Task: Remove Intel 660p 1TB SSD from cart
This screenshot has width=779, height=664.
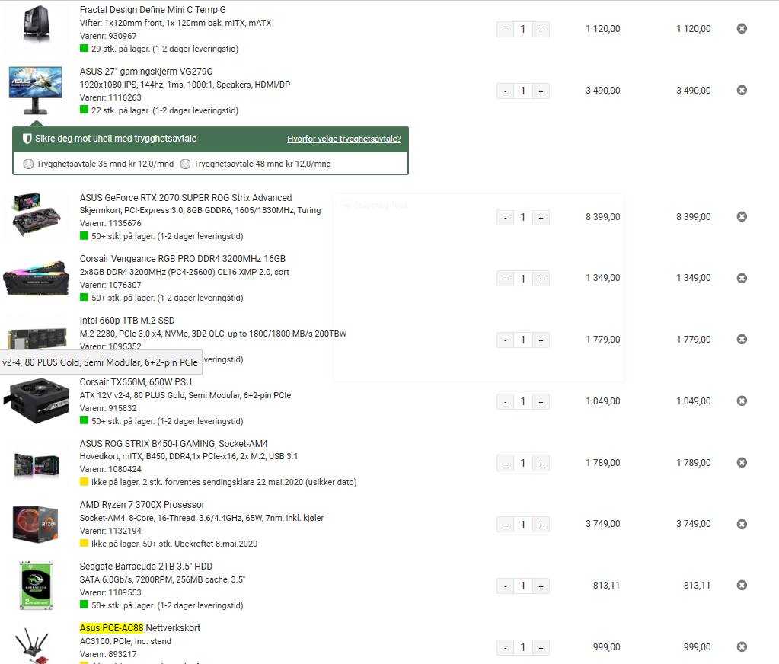Action: (742, 339)
